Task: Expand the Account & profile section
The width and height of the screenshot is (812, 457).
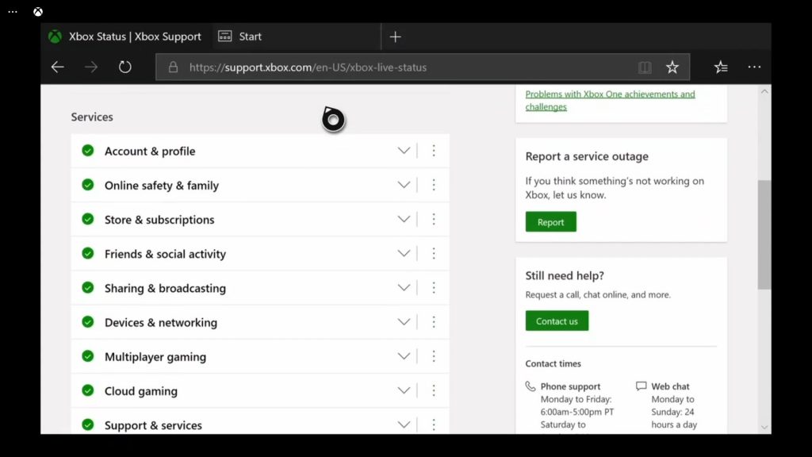Action: pos(404,151)
